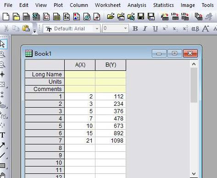Open the Analysis menu
The height and width of the screenshot is (178, 217).
137,5
